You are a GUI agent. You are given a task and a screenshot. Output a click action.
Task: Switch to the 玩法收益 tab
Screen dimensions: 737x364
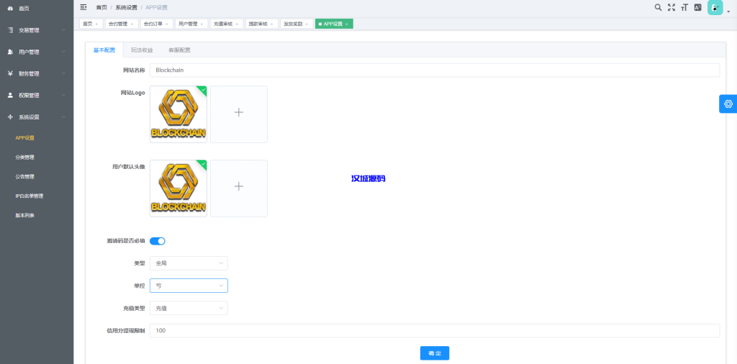pyautogui.click(x=142, y=50)
